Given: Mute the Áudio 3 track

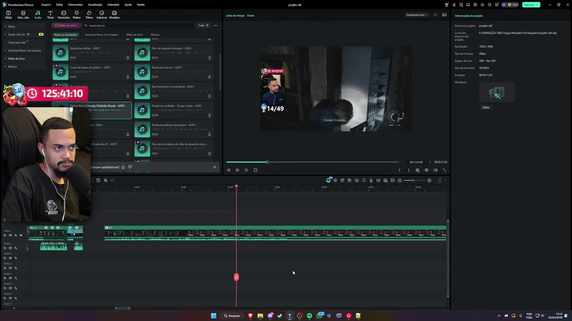Looking at the screenshot, I should [10, 268].
